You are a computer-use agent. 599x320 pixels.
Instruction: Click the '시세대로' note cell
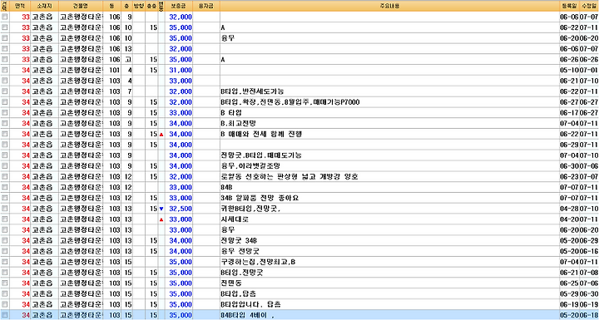click(235, 219)
